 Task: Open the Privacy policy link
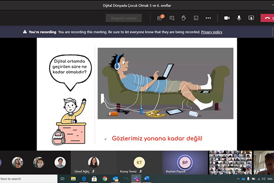211,32
